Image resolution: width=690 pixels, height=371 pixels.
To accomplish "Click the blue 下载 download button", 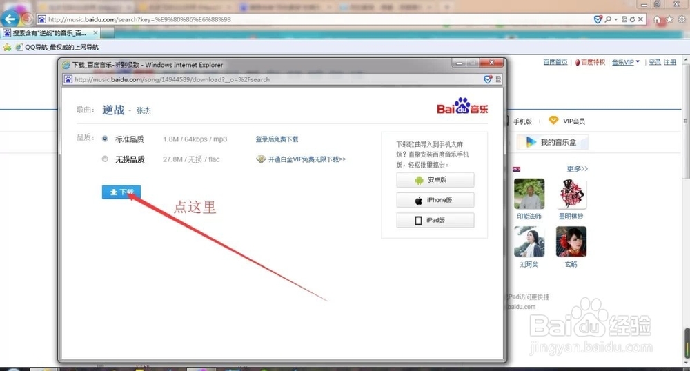I will (121, 192).
